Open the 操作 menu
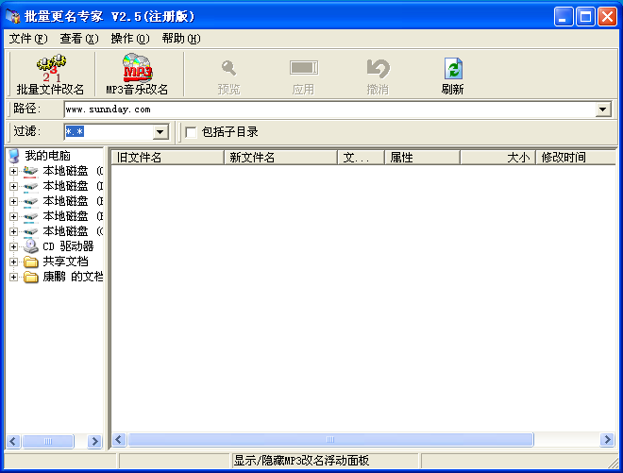The image size is (623, 473). pos(129,39)
